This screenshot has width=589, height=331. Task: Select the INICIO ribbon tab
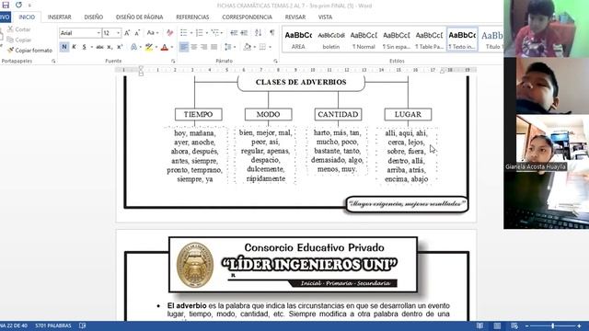coord(27,17)
